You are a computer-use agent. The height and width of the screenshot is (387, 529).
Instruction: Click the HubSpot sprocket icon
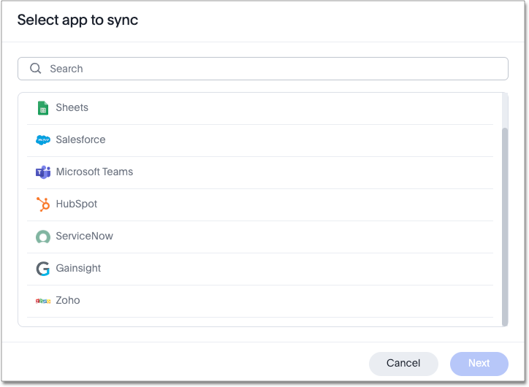coord(43,204)
